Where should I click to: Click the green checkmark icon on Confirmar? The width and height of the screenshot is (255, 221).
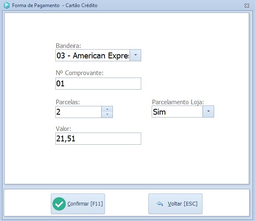[x=59, y=204]
